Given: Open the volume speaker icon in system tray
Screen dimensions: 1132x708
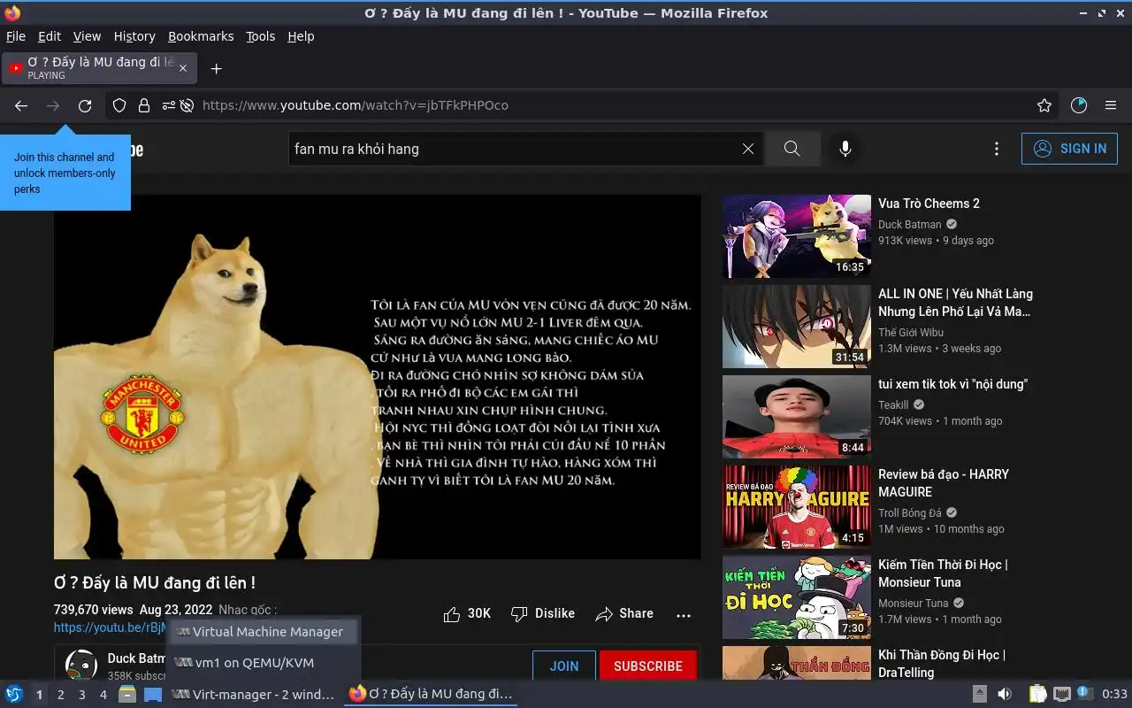Looking at the screenshot, I should pyautogui.click(x=1004, y=695).
